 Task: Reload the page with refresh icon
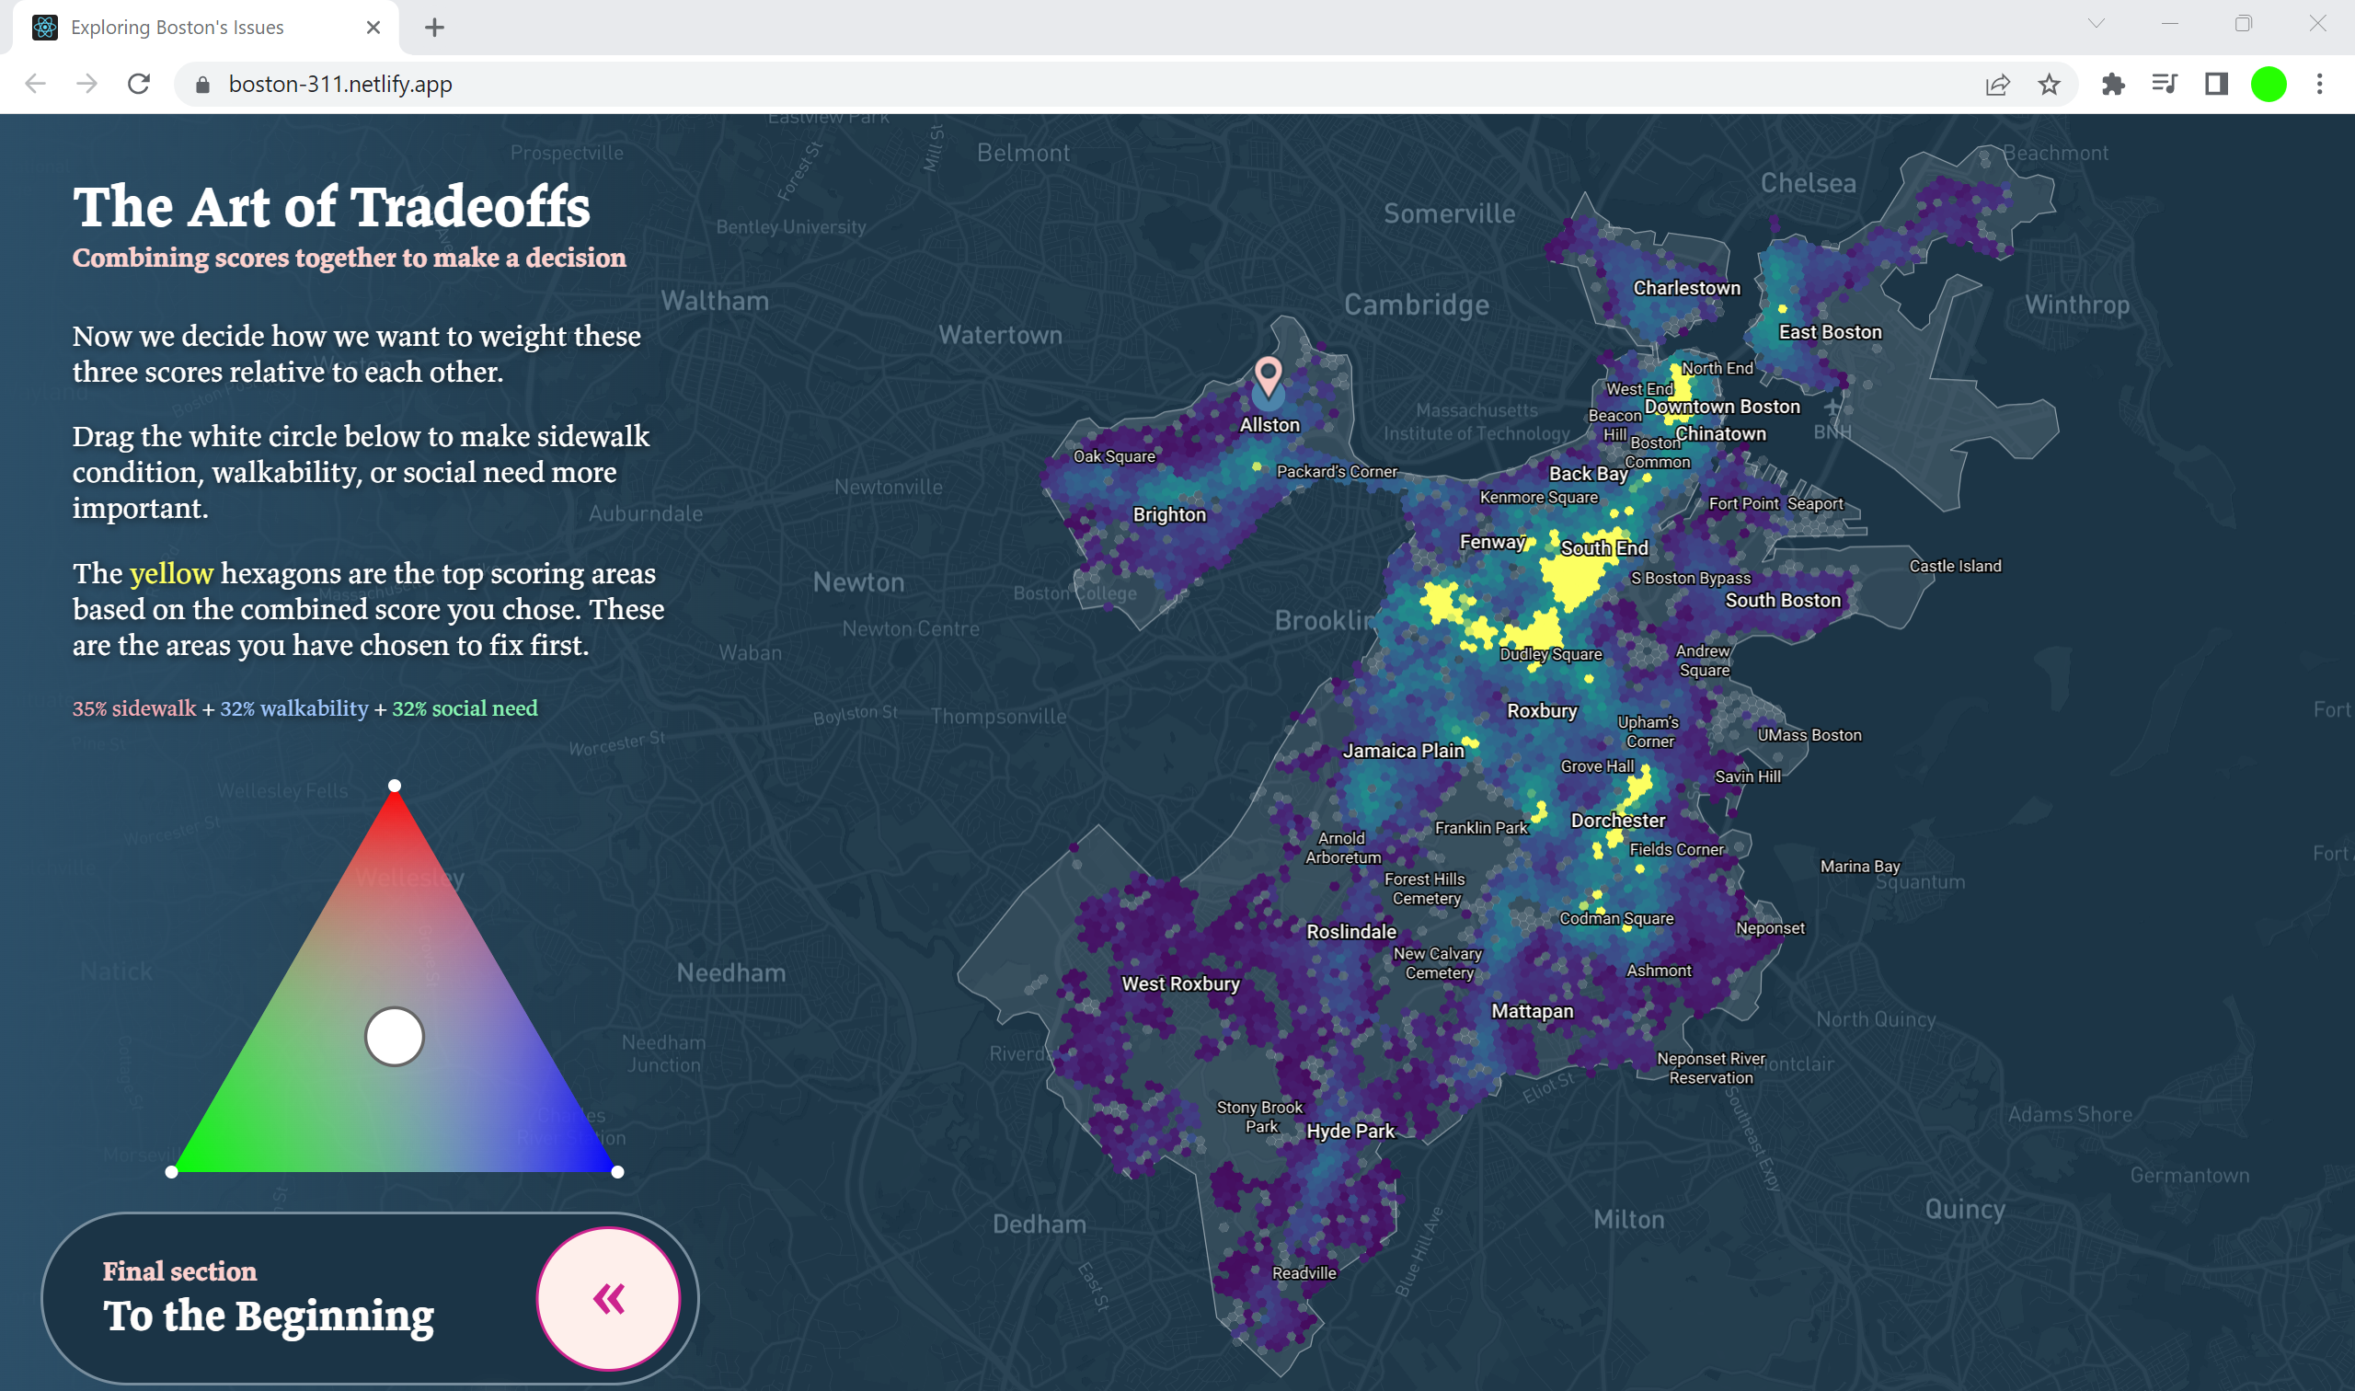(139, 85)
